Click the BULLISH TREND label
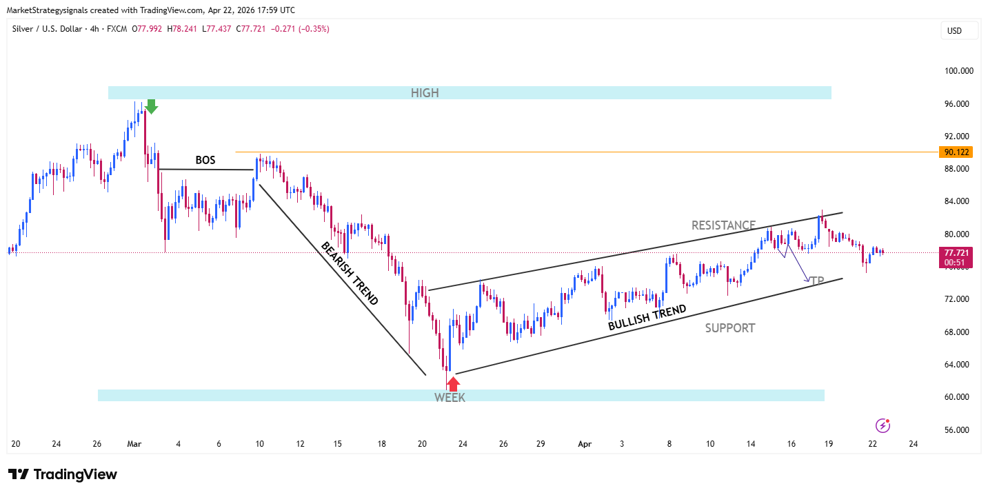Viewport: 988px width, 495px height. click(647, 318)
